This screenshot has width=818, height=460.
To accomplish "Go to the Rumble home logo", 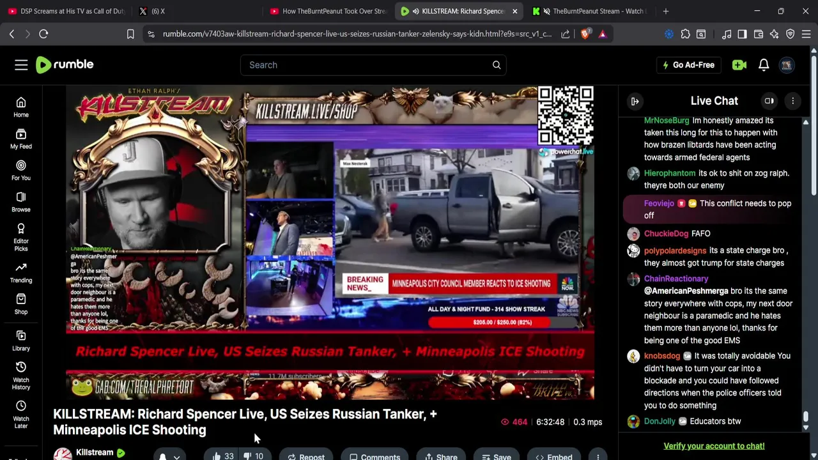I will (x=65, y=65).
